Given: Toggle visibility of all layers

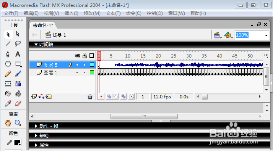Looking at the screenshot, I should tap(77, 56).
